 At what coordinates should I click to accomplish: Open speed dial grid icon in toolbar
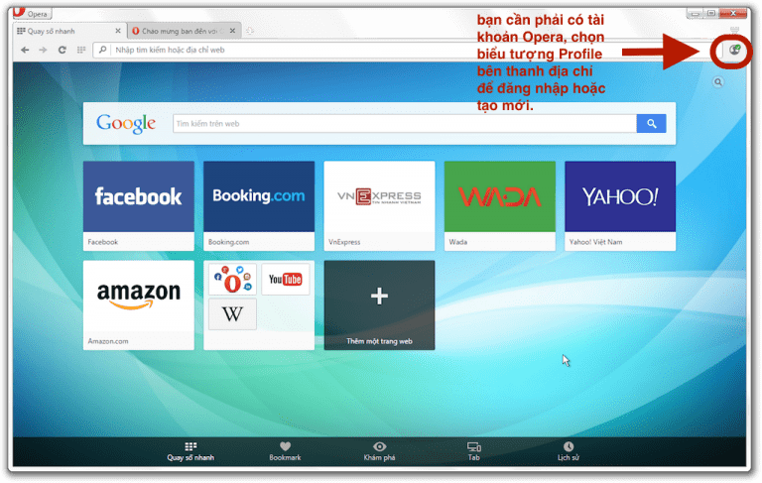(81, 50)
